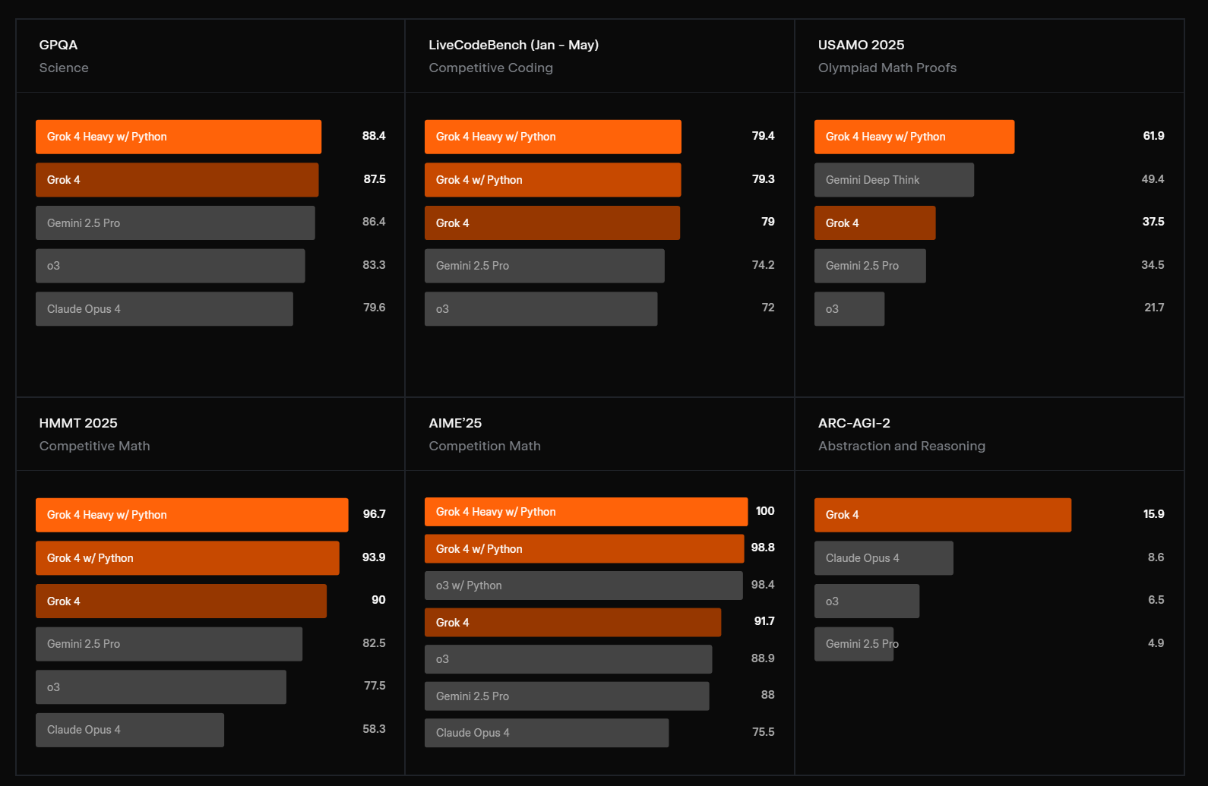Click the AIME'25 panel title

click(x=455, y=423)
